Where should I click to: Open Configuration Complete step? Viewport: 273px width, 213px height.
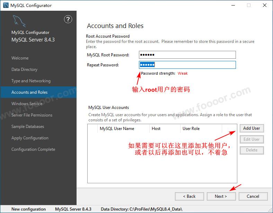[33, 149]
